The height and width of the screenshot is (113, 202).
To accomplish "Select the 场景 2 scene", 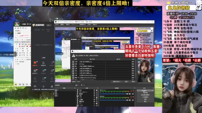I will [65, 90].
